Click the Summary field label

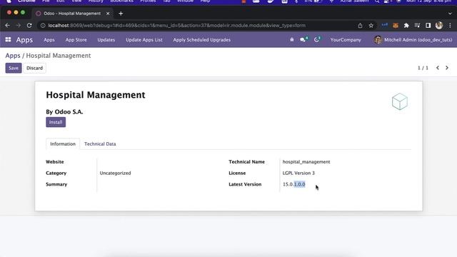(56, 184)
